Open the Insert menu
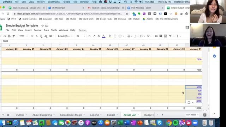Viewport: 226px width, 127px height. click(x=28, y=30)
